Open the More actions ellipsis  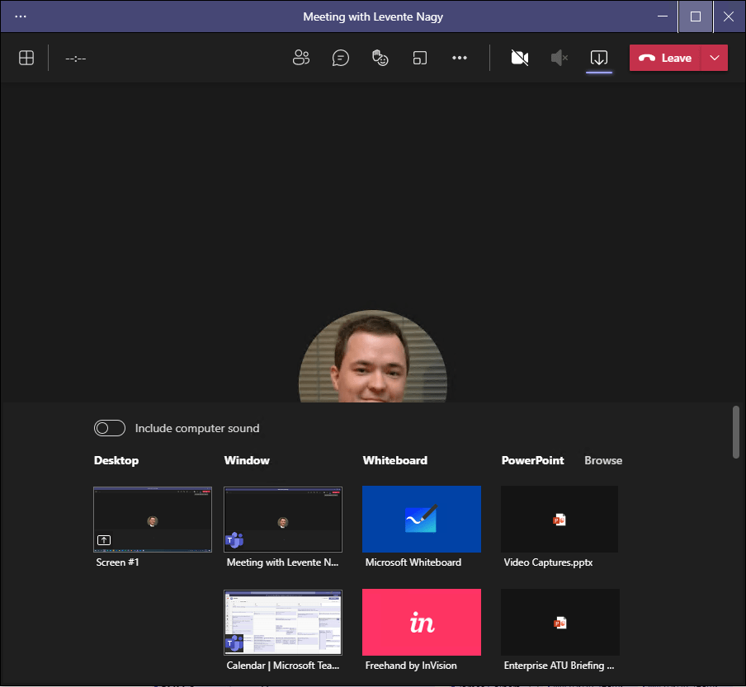tap(460, 58)
